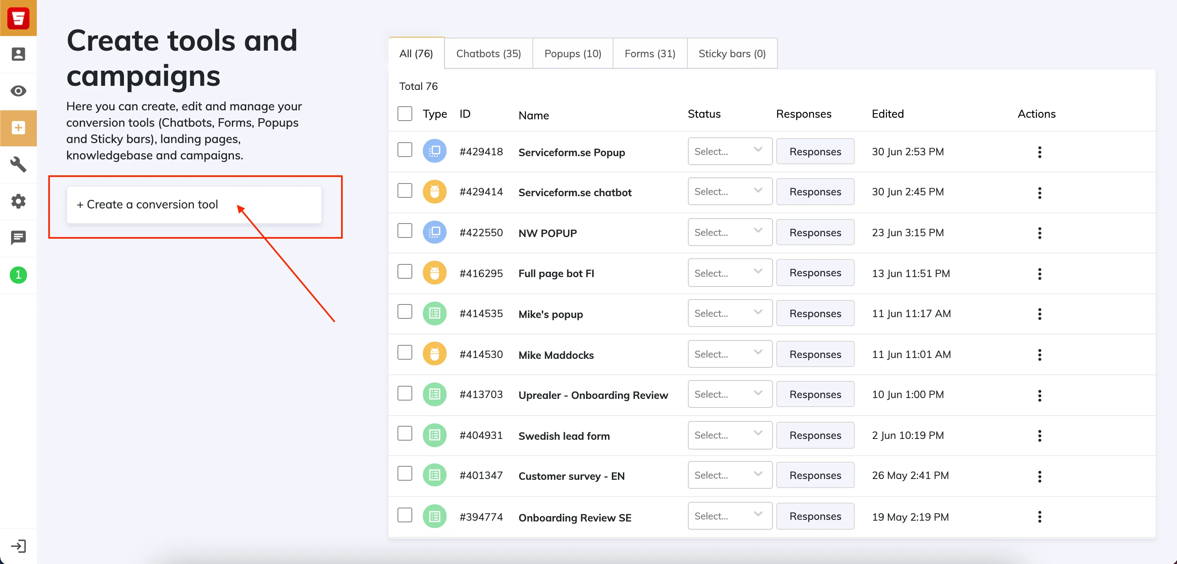Open actions menu for Mike's popup row

click(1040, 314)
